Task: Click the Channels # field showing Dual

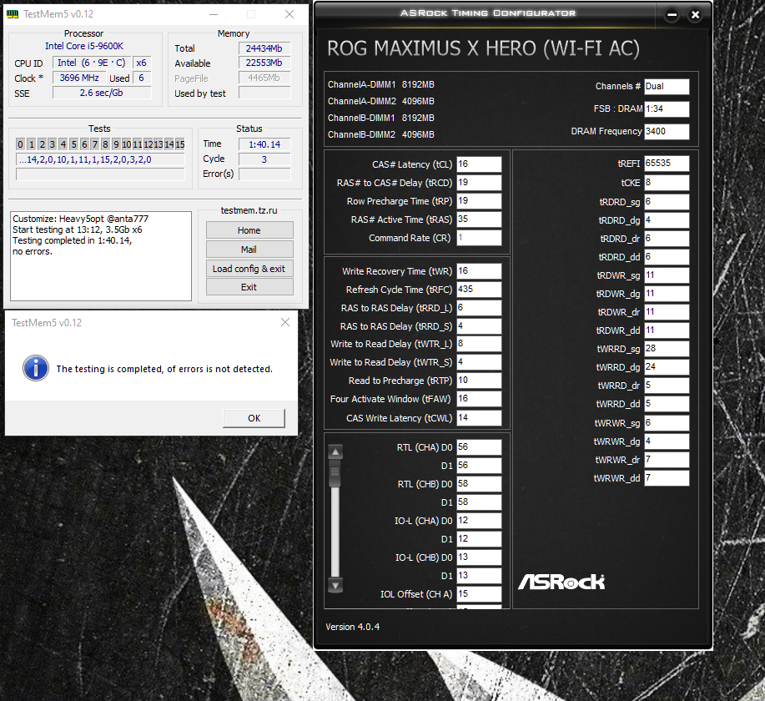Action: point(667,87)
